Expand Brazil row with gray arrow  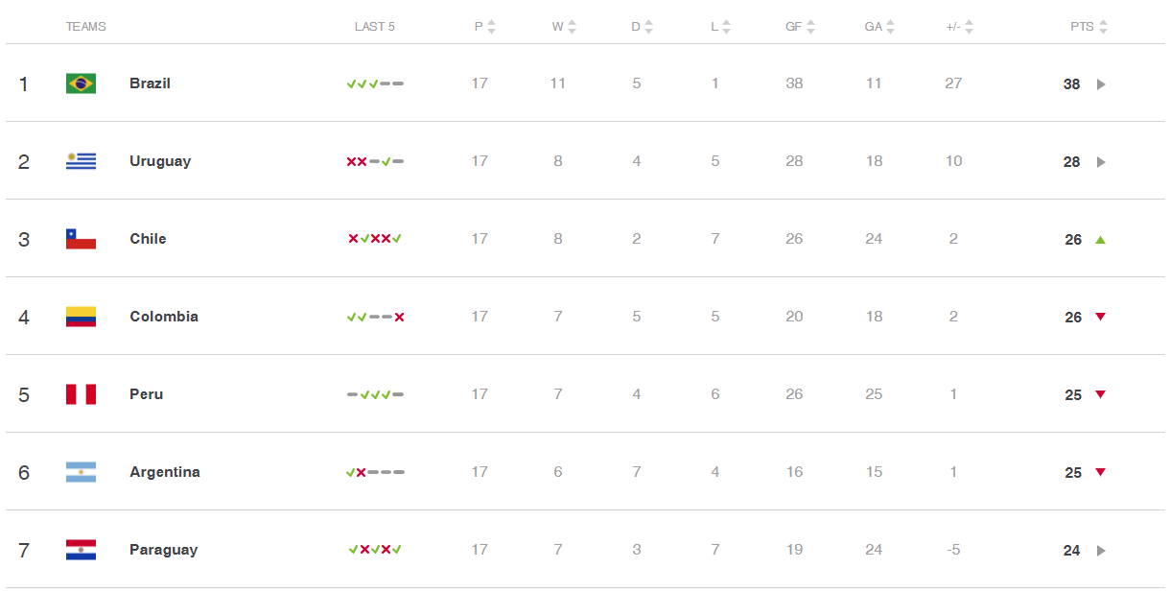[x=1101, y=84]
